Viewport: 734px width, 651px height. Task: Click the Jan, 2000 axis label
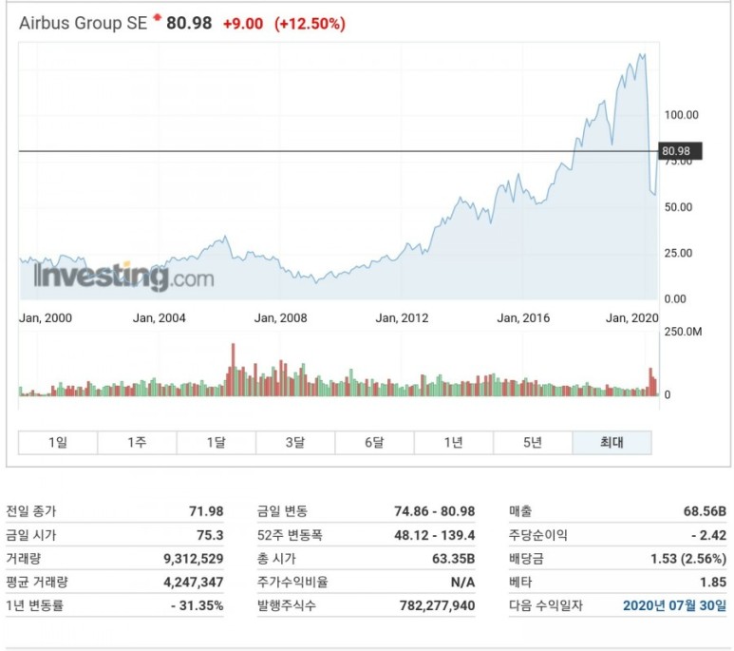coord(46,317)
